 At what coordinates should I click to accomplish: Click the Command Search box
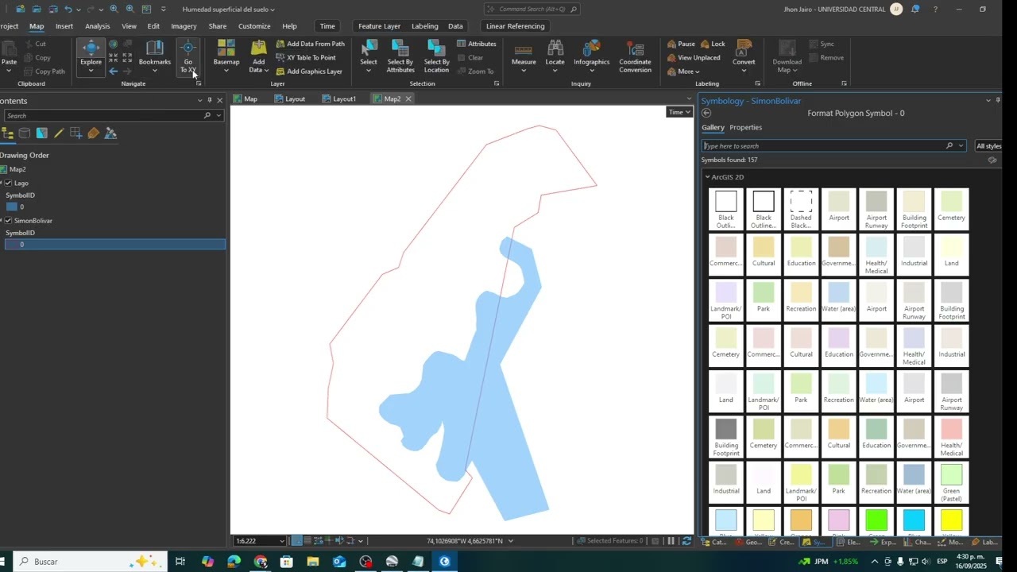click(532, 10)
